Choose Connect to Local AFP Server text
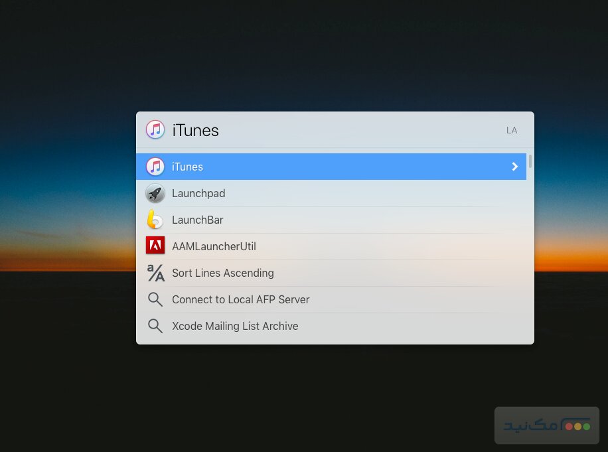The image size is (608, 452). (240, 300)
